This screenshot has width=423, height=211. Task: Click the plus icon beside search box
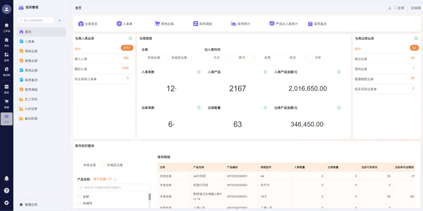(x=60, y=20)
